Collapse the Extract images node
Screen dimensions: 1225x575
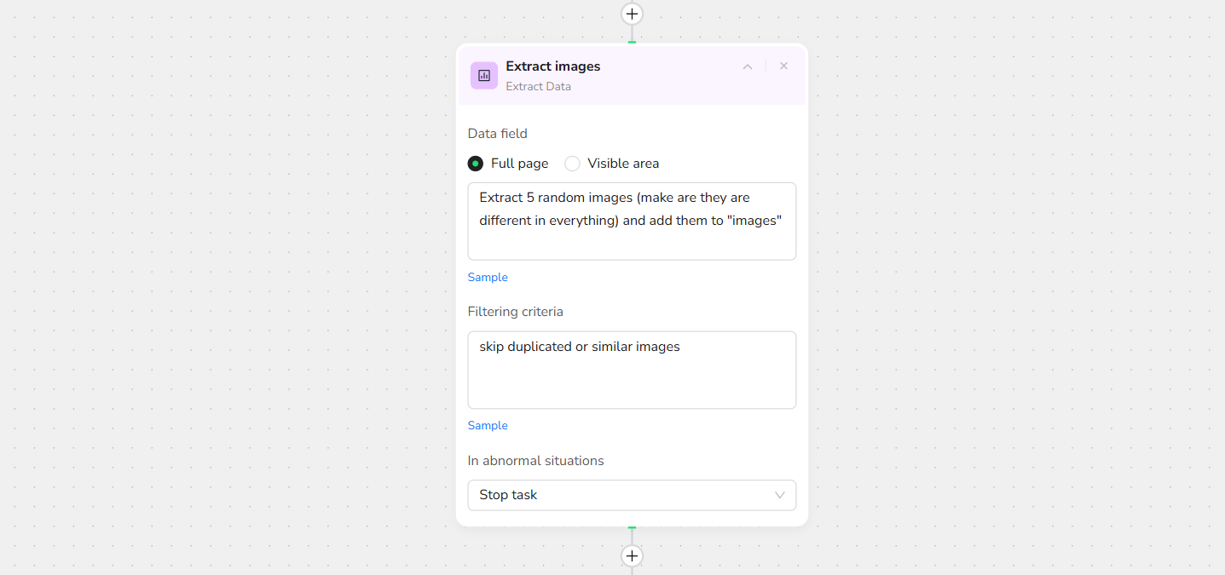pos(748,66)
